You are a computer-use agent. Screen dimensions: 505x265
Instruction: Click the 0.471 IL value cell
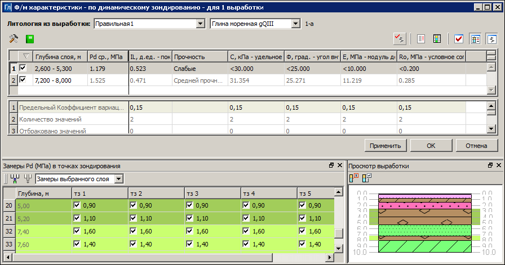(150, 80)
